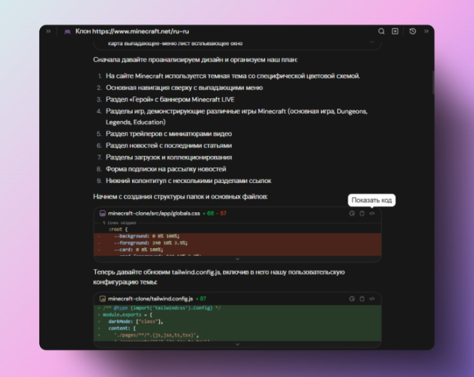Click the globals.css file type icon
474x377 pixels.
103,213
